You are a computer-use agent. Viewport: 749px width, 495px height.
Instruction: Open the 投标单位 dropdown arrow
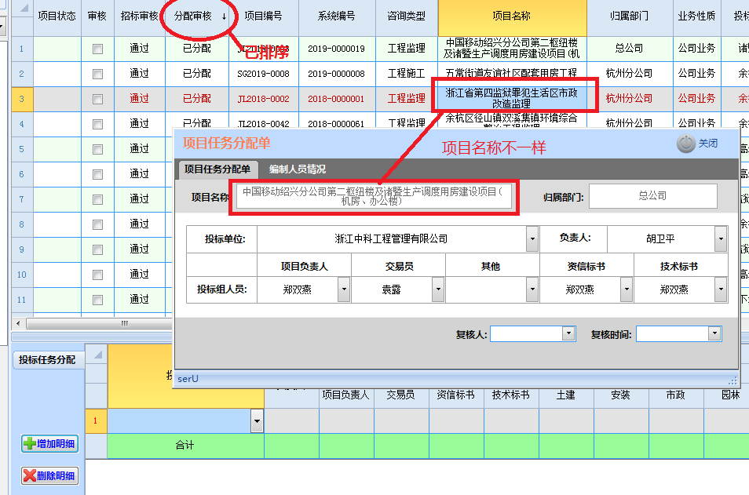pyautogui.click(x=532, y=238)
